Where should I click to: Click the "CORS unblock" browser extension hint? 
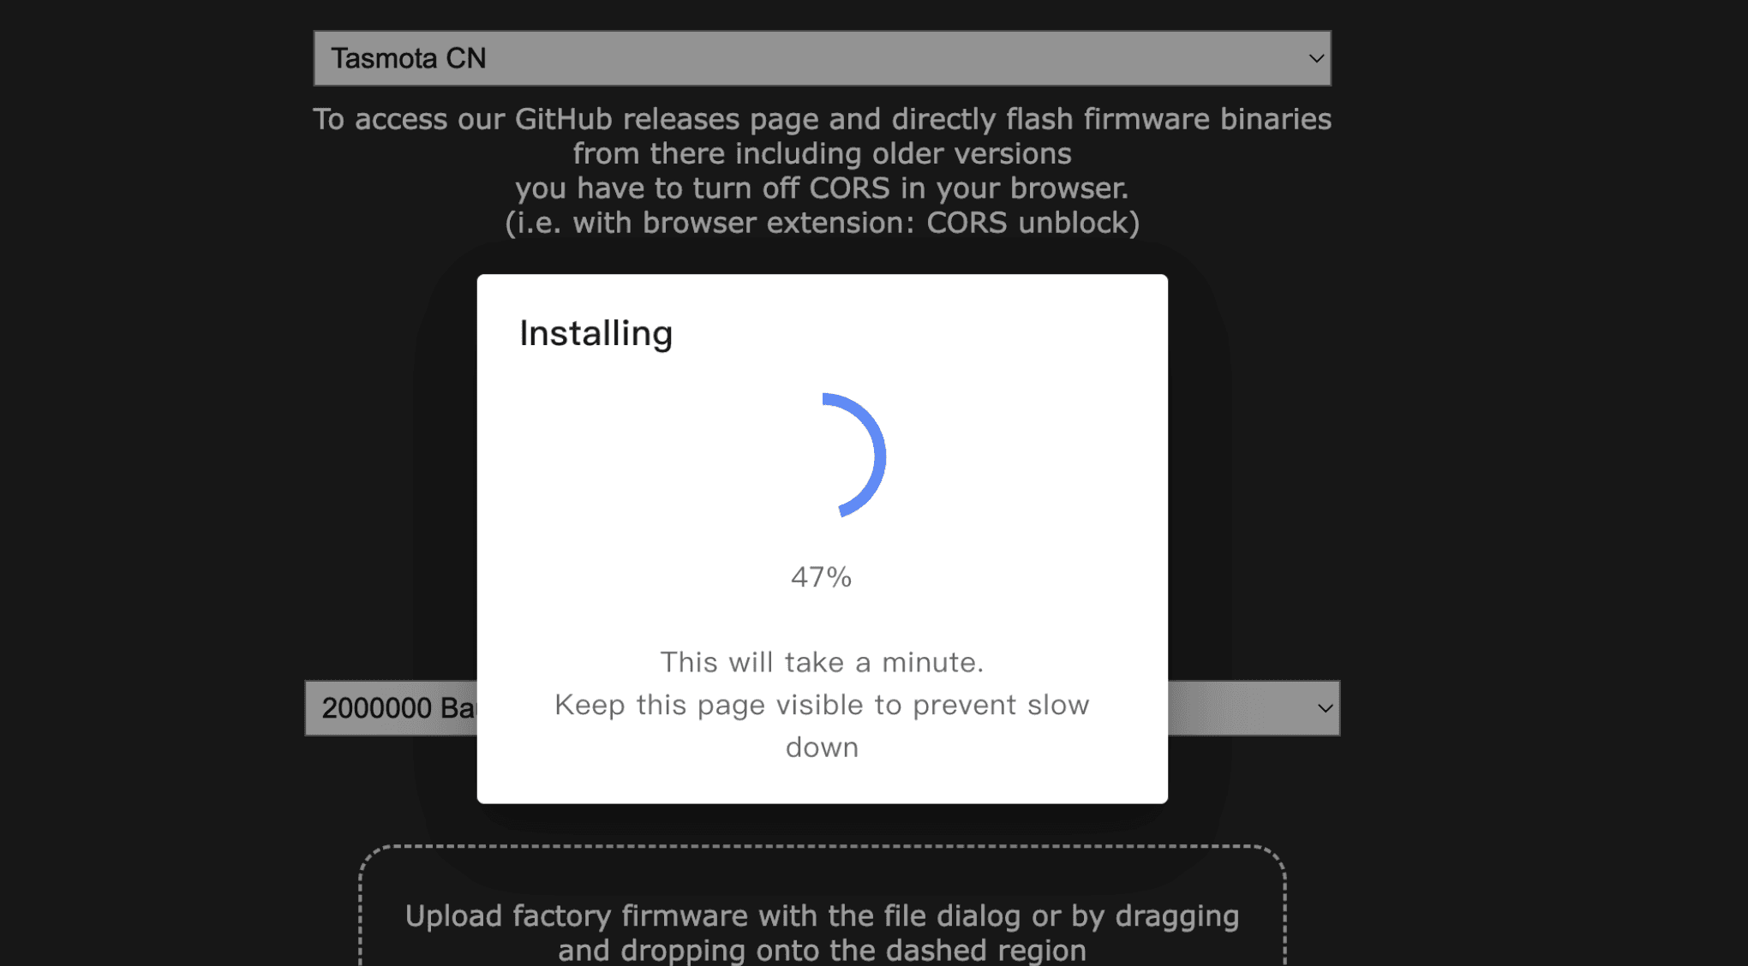1032,224
